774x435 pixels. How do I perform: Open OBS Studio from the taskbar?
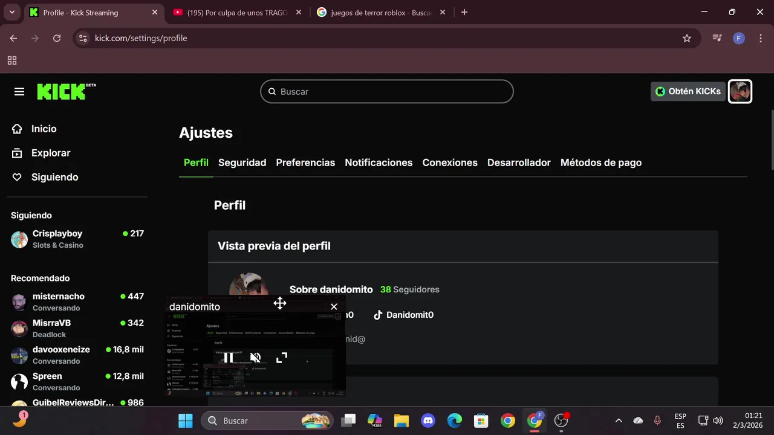pos(561,420)
